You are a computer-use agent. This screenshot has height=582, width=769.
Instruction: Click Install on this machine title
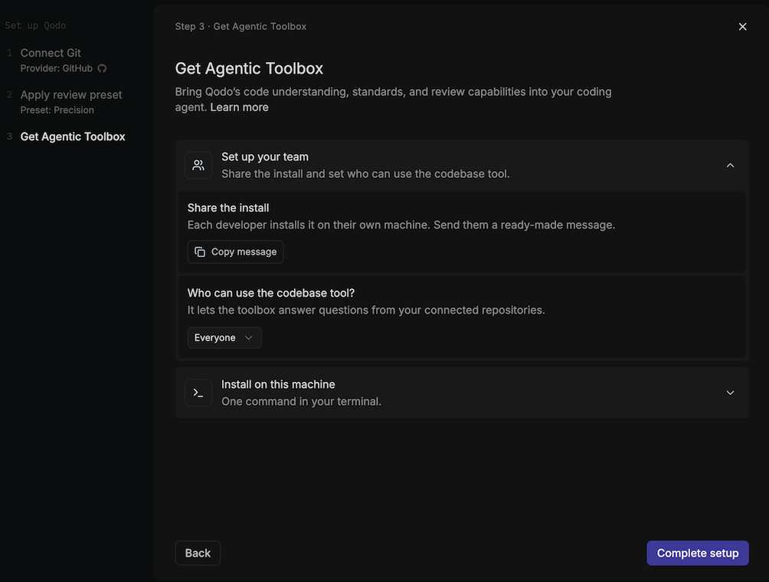point(278,385)
